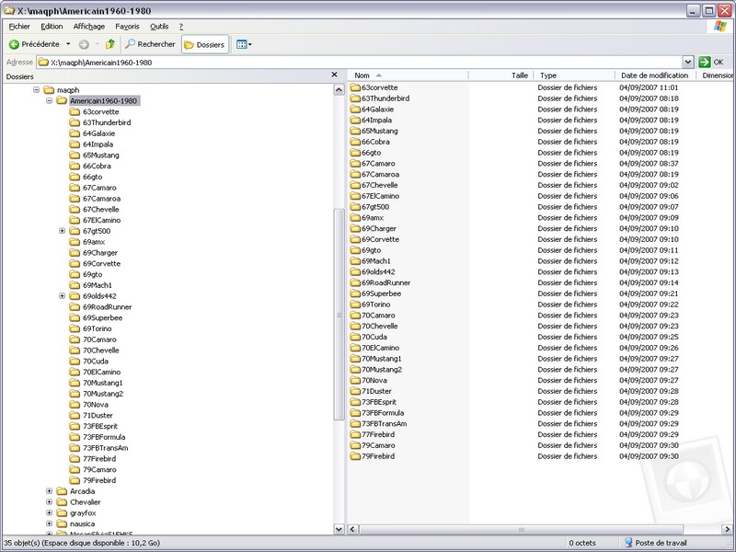This screenshot has width=736, height=552.
Task: Select 69Torino in the folder tree
Action: point(98,328)
